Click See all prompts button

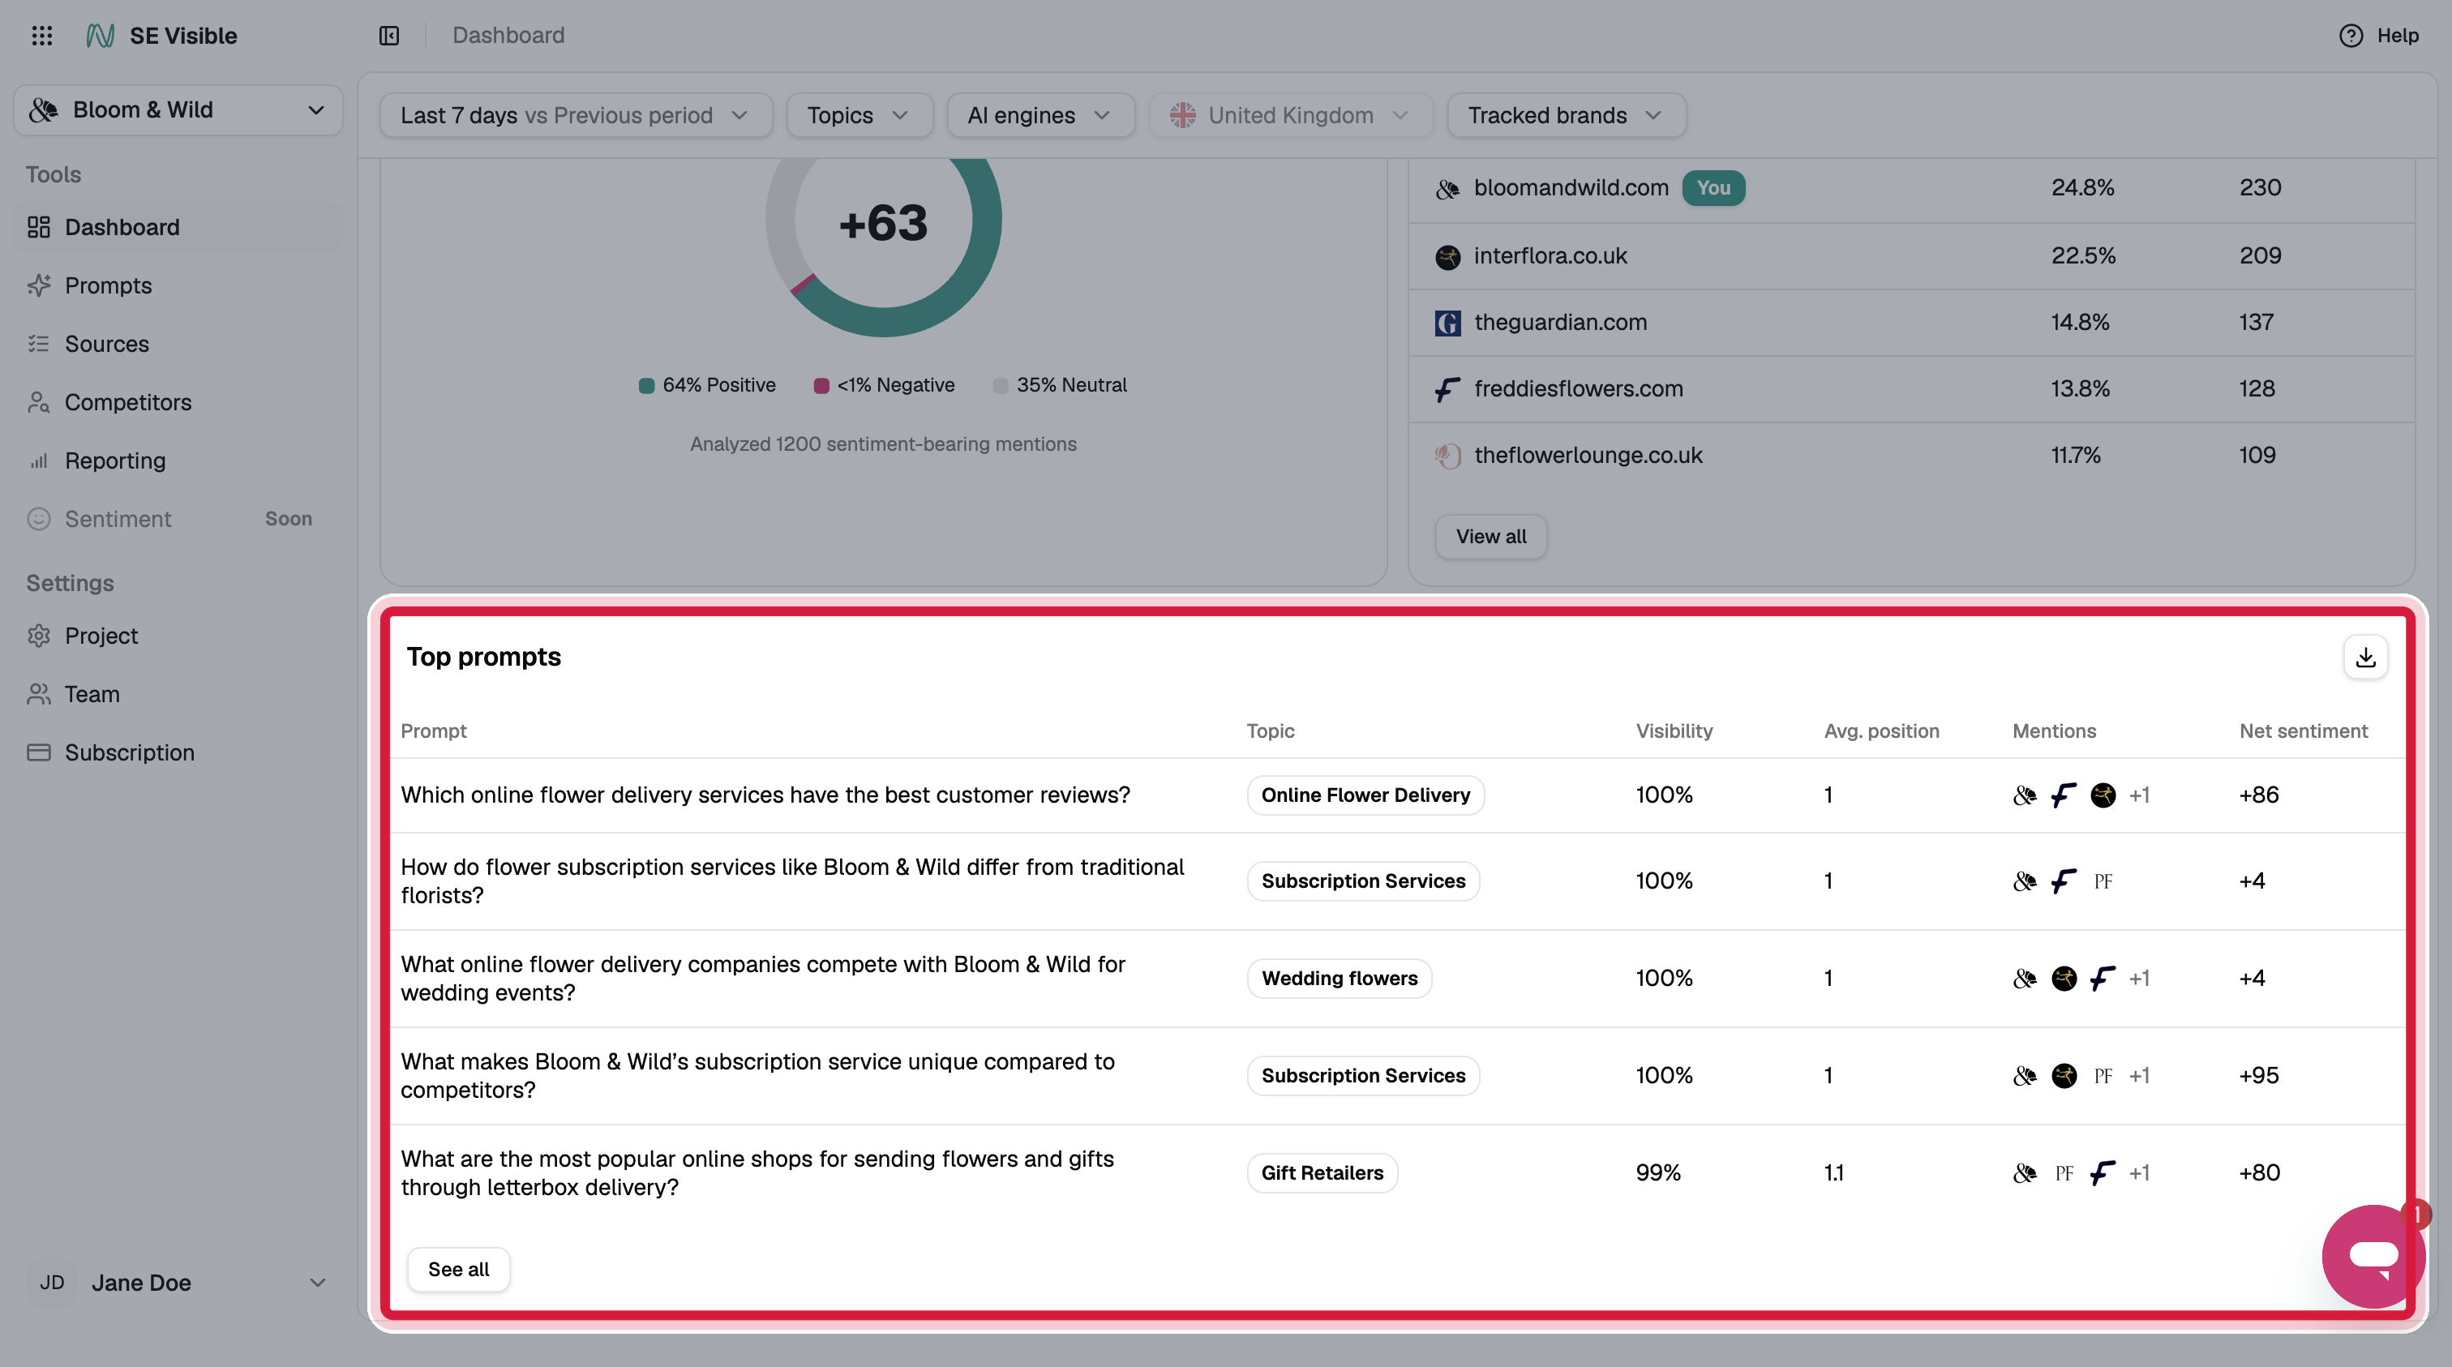458,1270
